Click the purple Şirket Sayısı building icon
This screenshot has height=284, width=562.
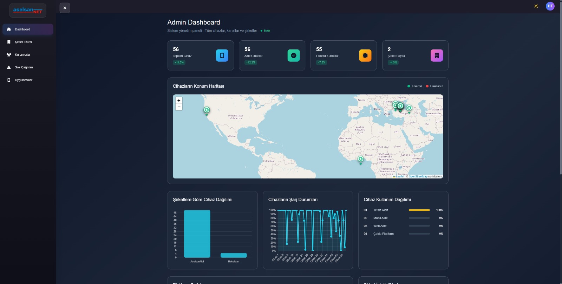437,55
